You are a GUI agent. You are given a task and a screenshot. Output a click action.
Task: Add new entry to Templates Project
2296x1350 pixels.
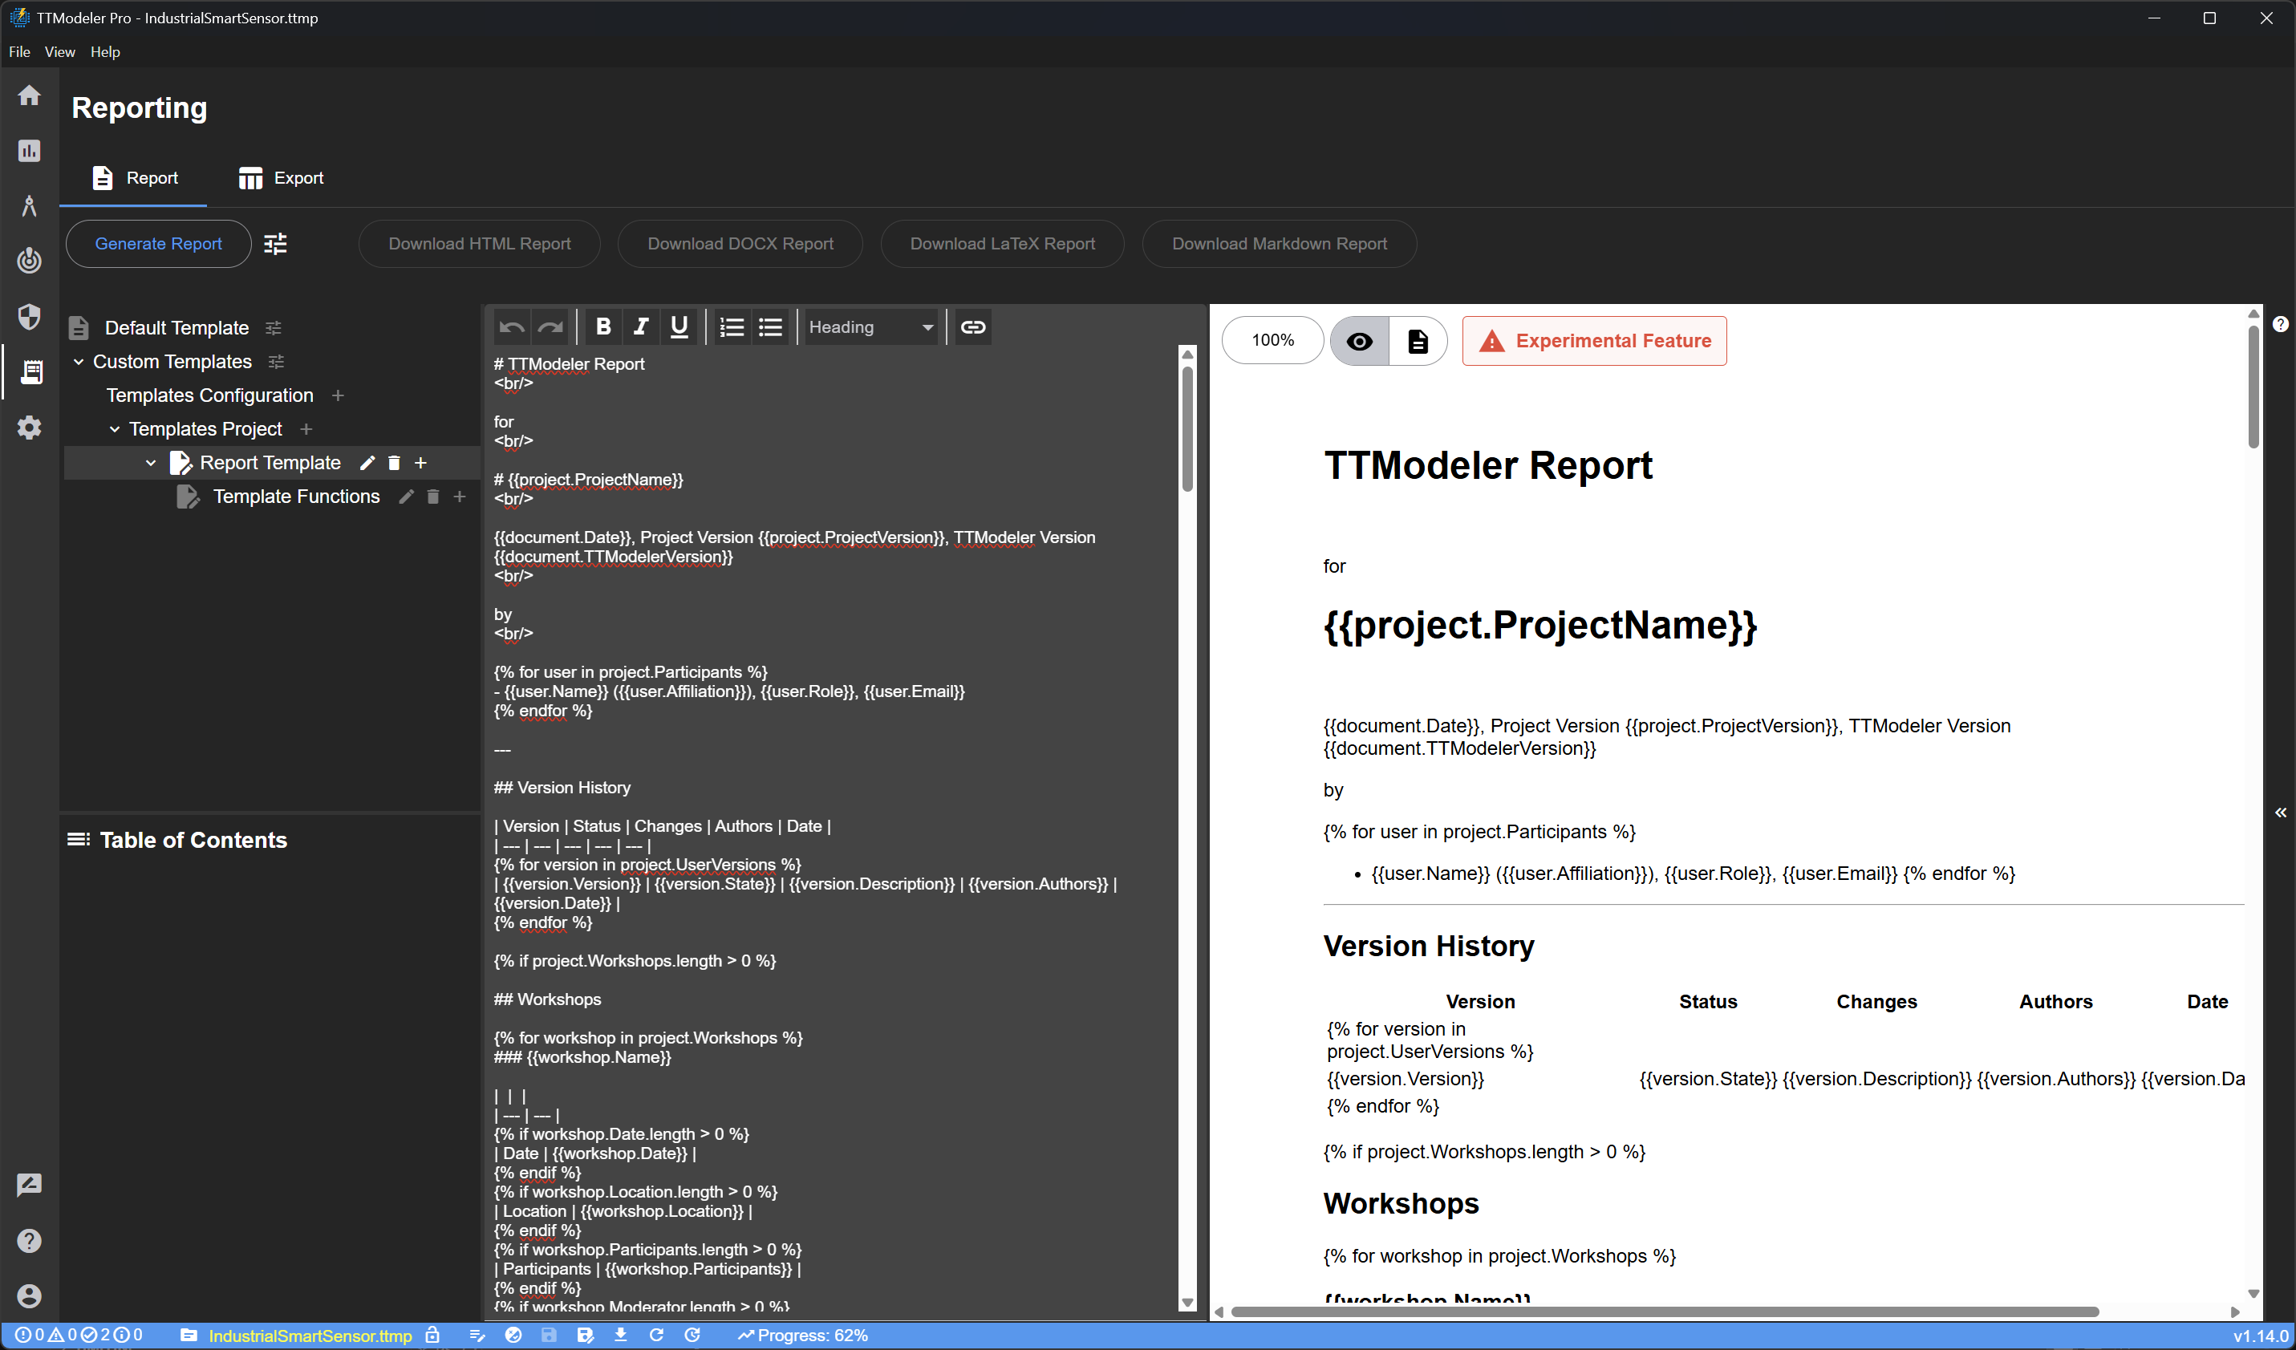click(x=306, y=429)
